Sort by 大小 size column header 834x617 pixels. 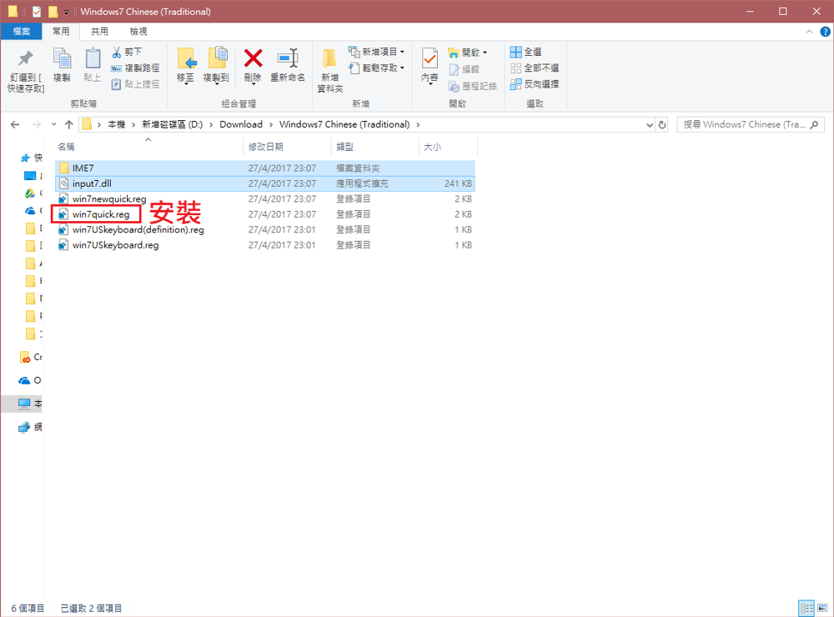(448, 147)
